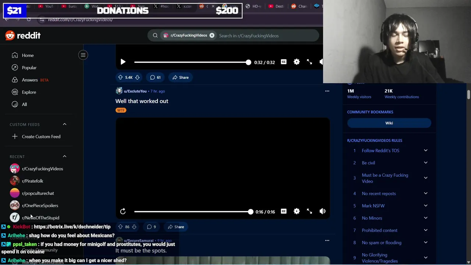Upvote the post with 86 votes
This screenshot has height=265, width=471.
[x=120, y=227]
